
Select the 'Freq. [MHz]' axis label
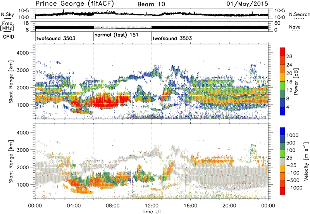point(7,26)
